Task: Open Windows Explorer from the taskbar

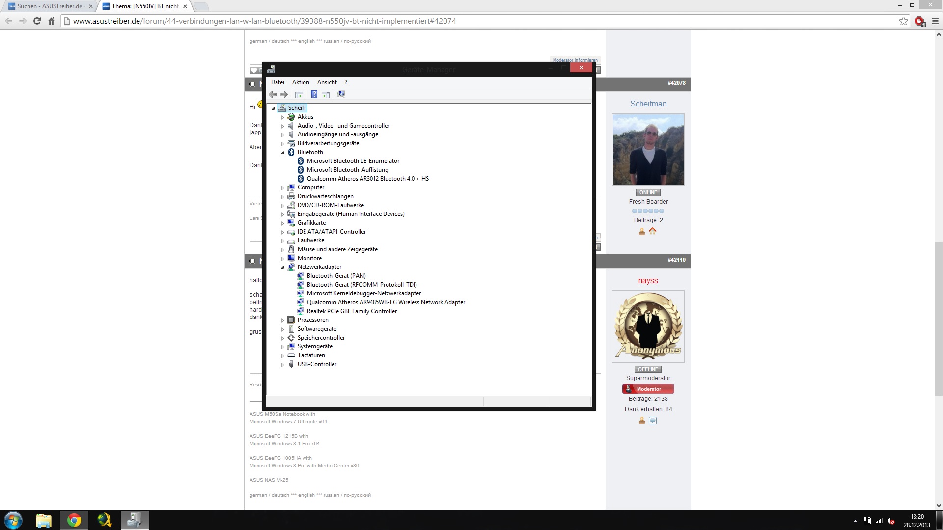Action: [x=44, y=520]
